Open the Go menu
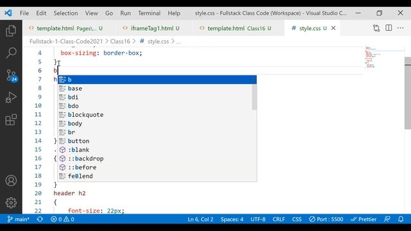The width and height of the screenshot is (411, 231). tap(109, 13)
